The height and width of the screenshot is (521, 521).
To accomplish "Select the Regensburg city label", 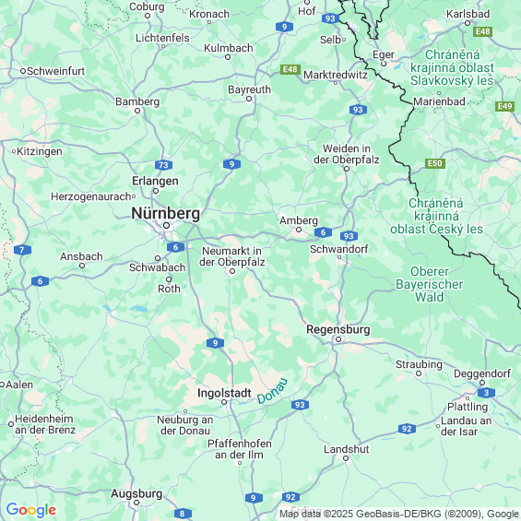I will (337, 329).
